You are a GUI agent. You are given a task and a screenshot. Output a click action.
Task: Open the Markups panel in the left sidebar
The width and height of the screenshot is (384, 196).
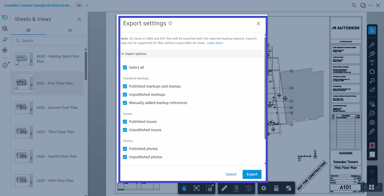click(x=5, y=39)
